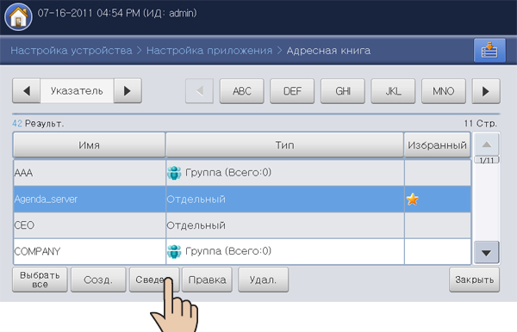The image size is (517, 332).
Task: Sort list by the Тип column header
Action: [285, 145]
